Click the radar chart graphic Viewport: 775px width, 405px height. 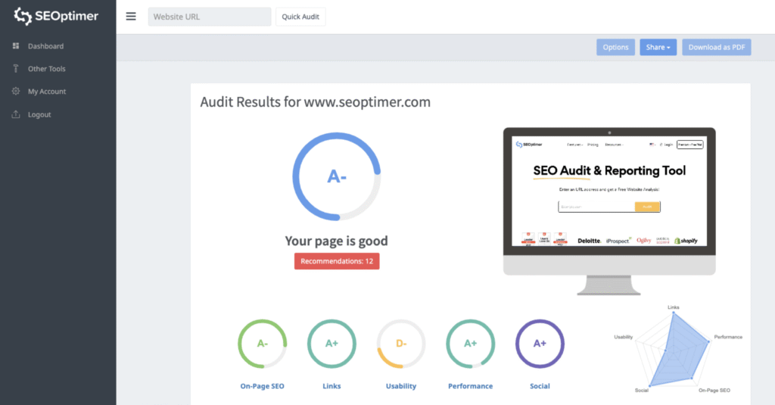tap(674, 350)
